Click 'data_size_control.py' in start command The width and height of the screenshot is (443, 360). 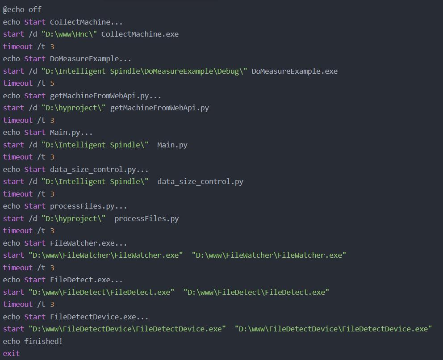click(x=200, y=182)
